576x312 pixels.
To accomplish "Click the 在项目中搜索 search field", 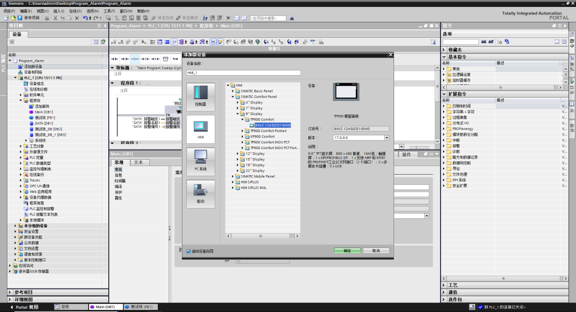I will [x=268, y=18].
